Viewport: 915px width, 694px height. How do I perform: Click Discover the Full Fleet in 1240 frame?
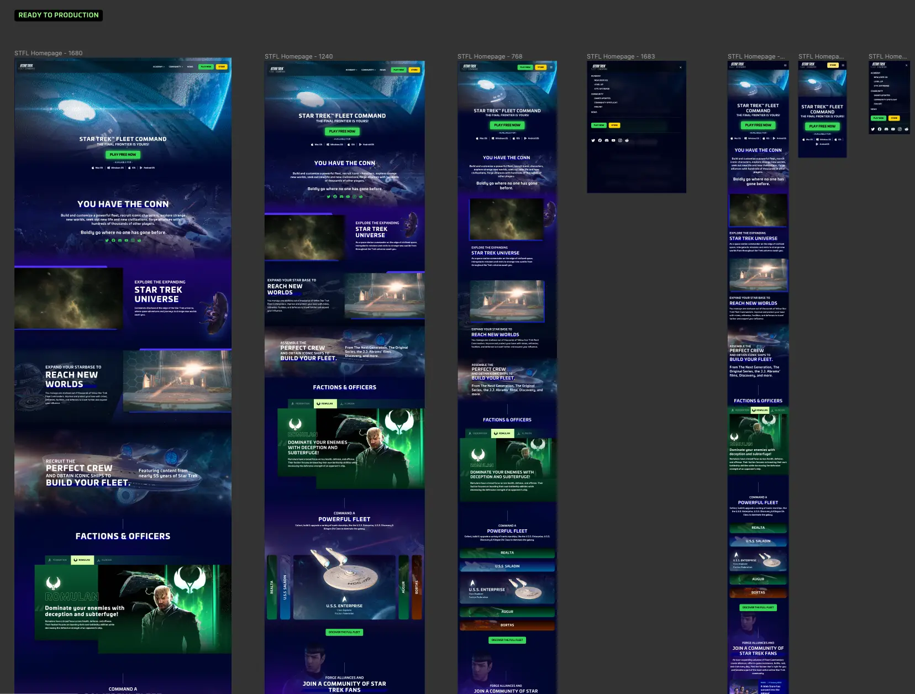(x=344, y=632)
